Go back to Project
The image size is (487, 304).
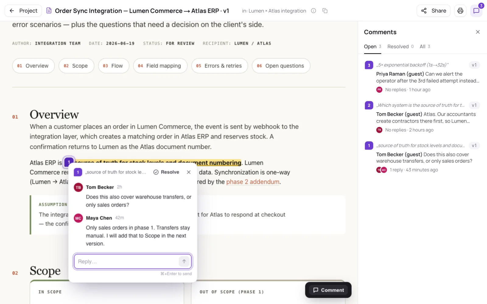(23, 11)
